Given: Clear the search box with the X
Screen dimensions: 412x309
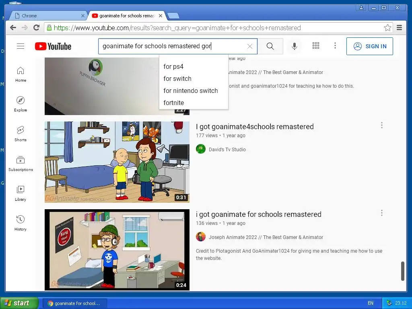Looking at the screenshot, I should [x=250, y=46].
